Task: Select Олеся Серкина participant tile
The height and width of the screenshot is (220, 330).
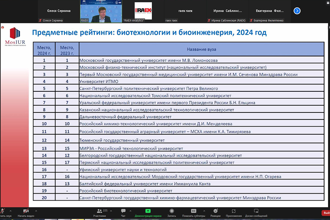Action: click(59, 11)
